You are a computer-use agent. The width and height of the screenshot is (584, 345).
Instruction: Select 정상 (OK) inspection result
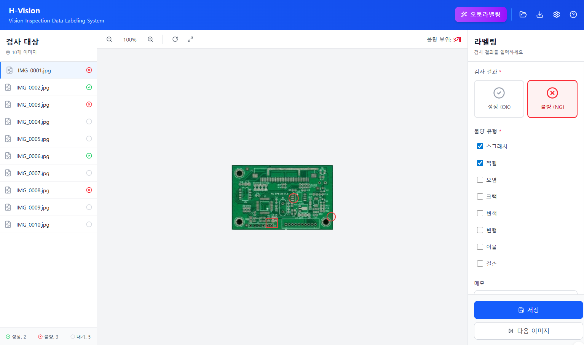pos(499,99)
